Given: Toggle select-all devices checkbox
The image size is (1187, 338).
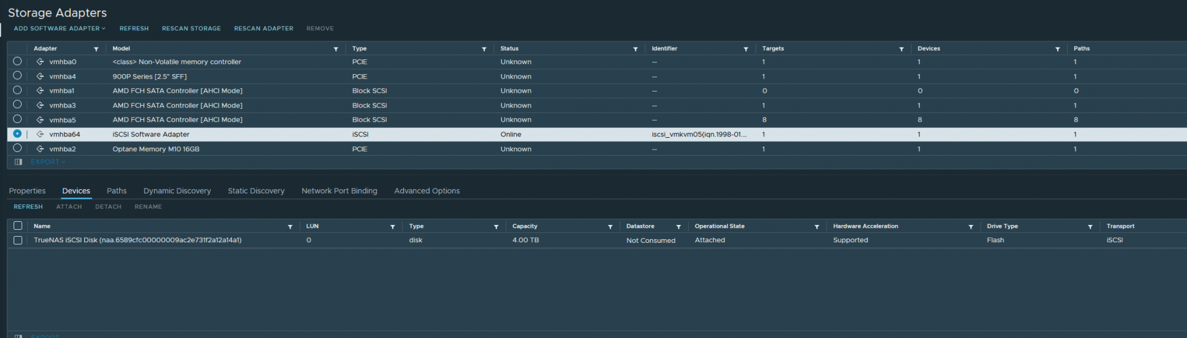Looking at the screenshot, I should tap(18, 226).
